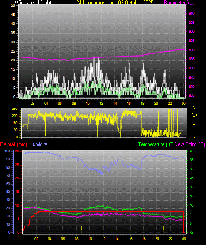Click the "865" barometer scale value
Image resolution: width=206 pixels, height=245 pixels.
pyautogui.click(x=191, y=95)
